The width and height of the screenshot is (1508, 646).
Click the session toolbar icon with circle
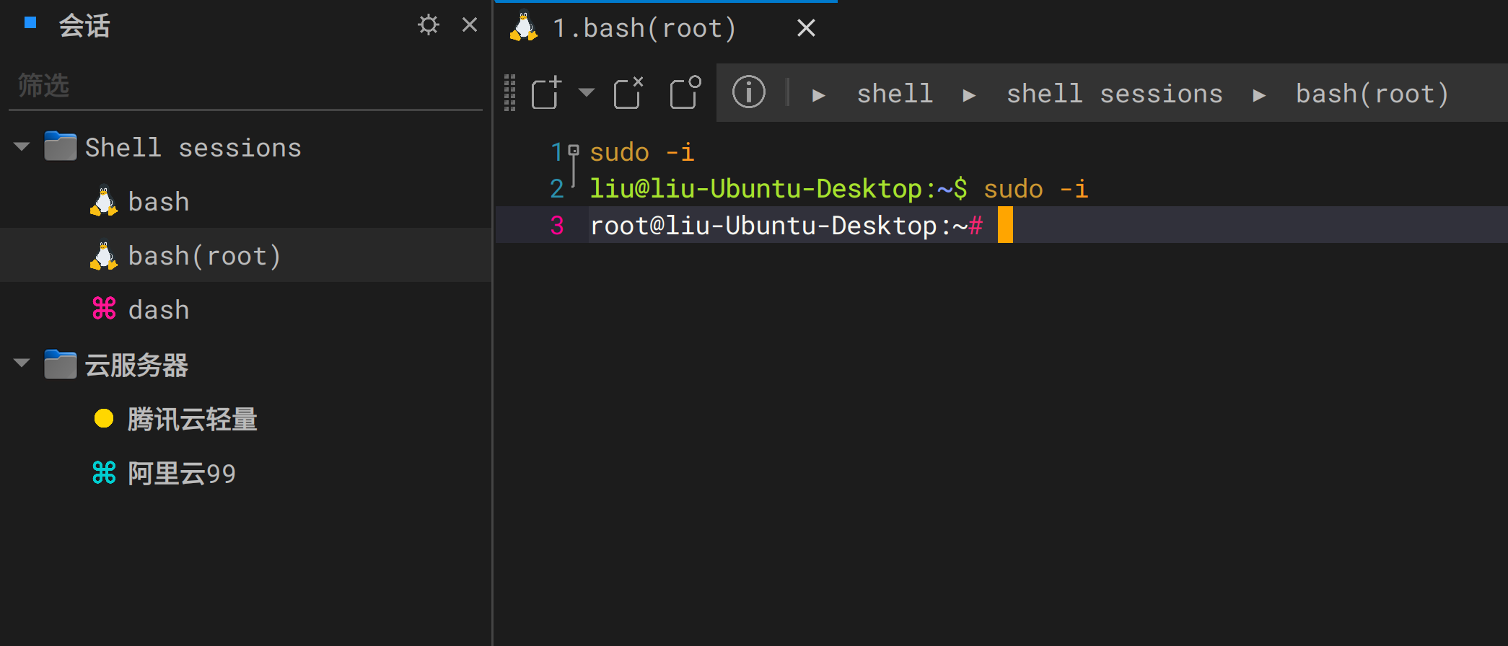(685, 93)
